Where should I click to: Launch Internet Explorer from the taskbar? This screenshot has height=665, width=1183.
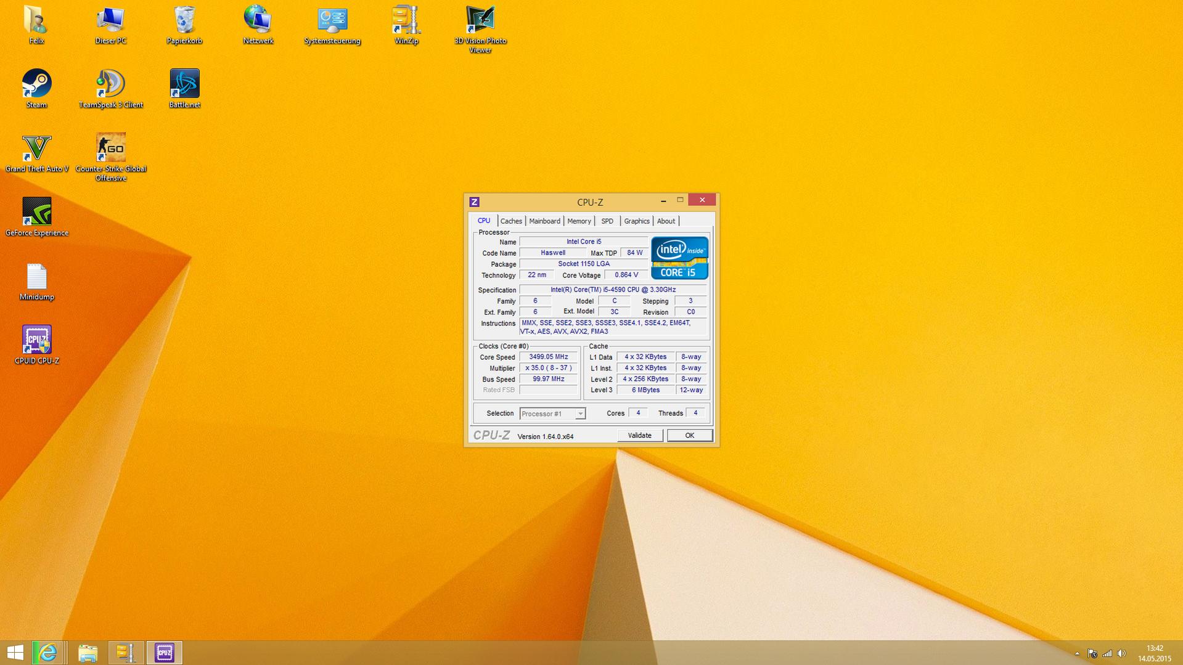47,653
